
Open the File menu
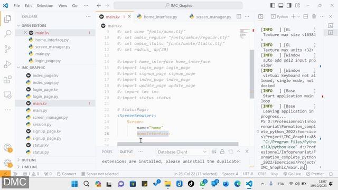click(x=16, y=6)
